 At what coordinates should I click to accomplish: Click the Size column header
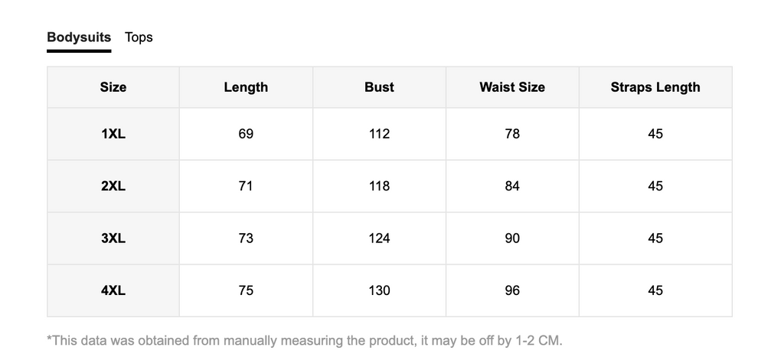click(113, 87)
